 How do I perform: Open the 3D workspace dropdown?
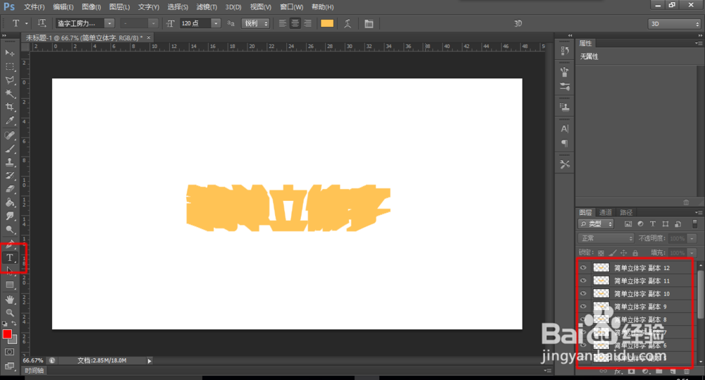pos(674,24)
